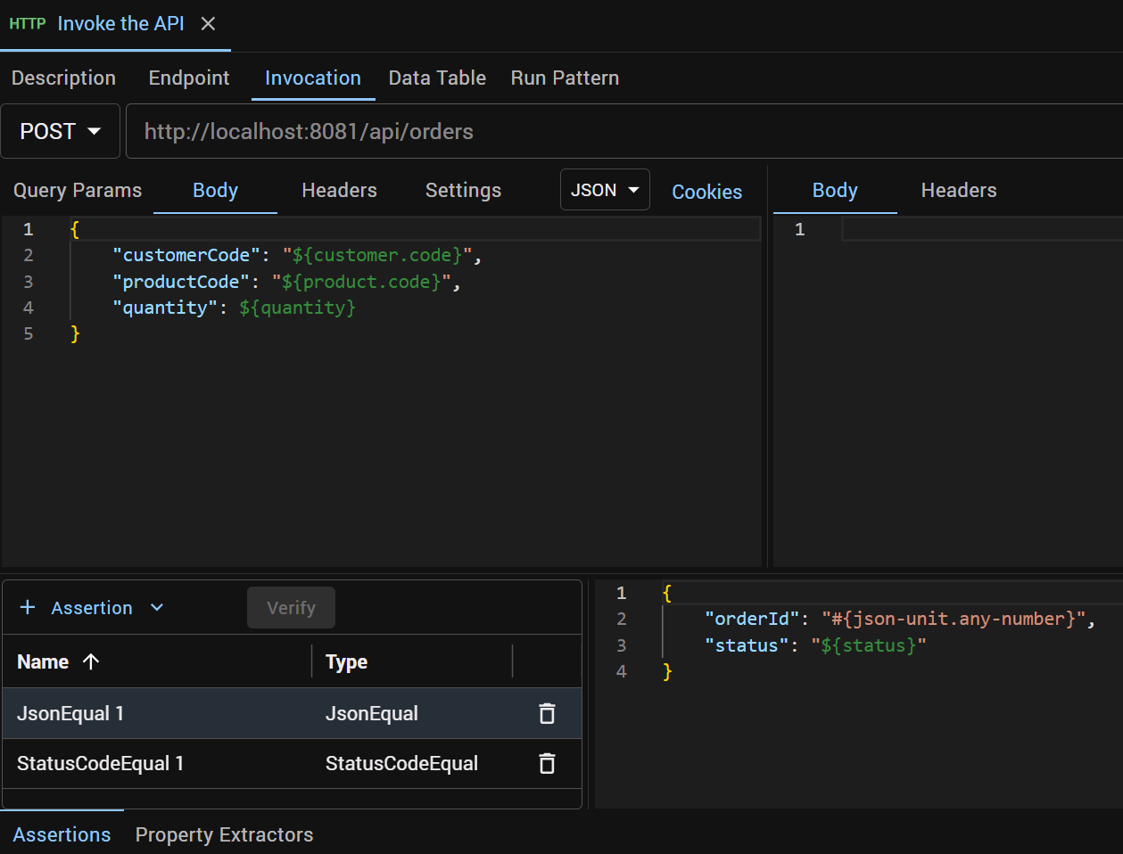Open the response Headers tab
Screen dimensions: 1123x854
pos(959,191)
